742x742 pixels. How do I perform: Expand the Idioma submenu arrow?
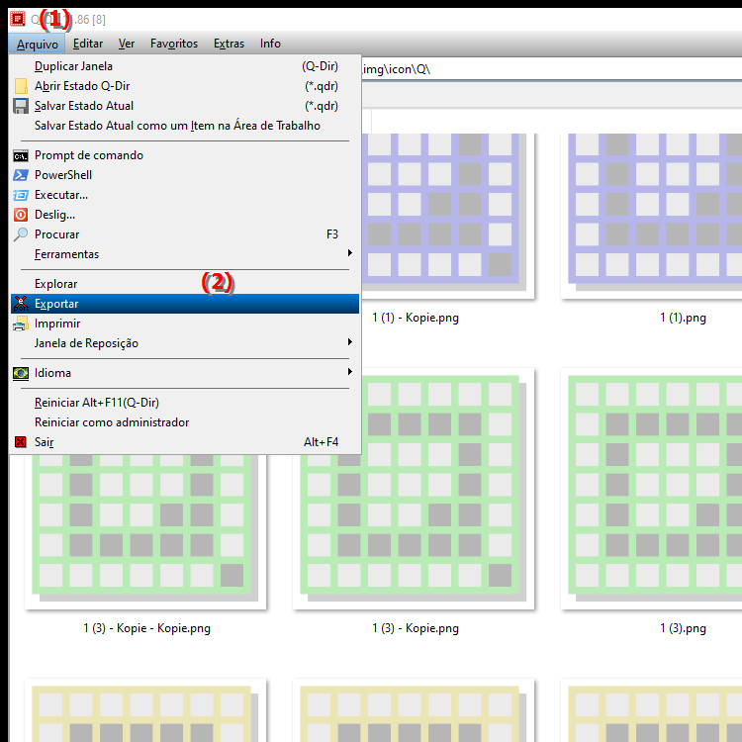point(349,372)
